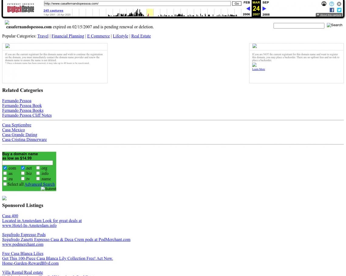346x276 pixels.
Task: Check the .biz checkbox
Action: [x=22, y=173]
